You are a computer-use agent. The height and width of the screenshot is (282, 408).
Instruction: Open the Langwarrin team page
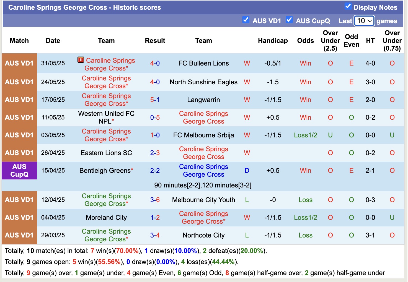203,100
